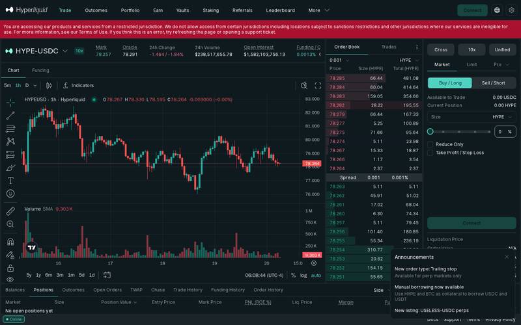
Task: Open the settings gear in header
Action: 511,10
